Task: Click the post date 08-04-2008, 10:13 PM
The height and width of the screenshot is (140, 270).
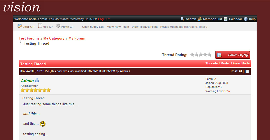Action: pyautogui.click(x=35, y=71)
